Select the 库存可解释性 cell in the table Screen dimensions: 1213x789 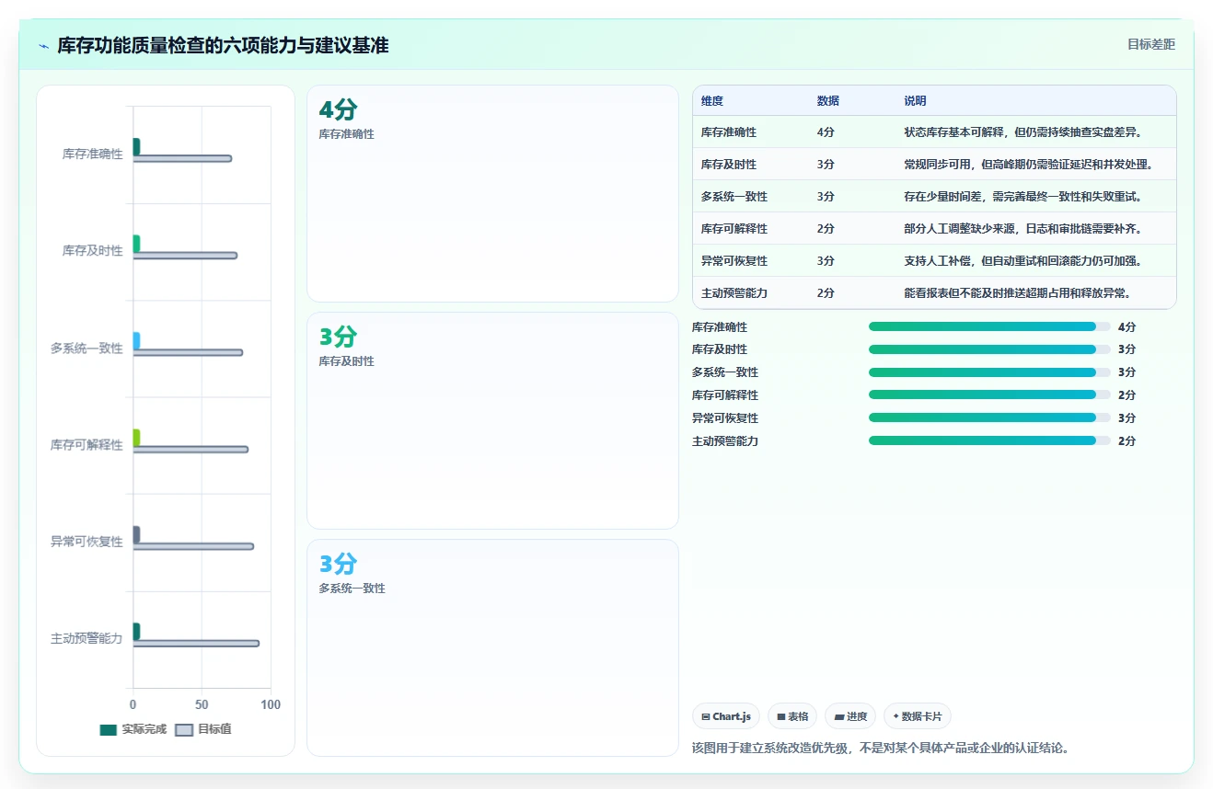pos(734,229)
